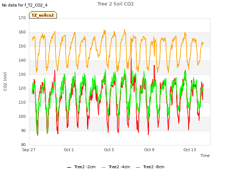Click the 140 y-axis tick label
232x174 pixels.
(22, 60)
